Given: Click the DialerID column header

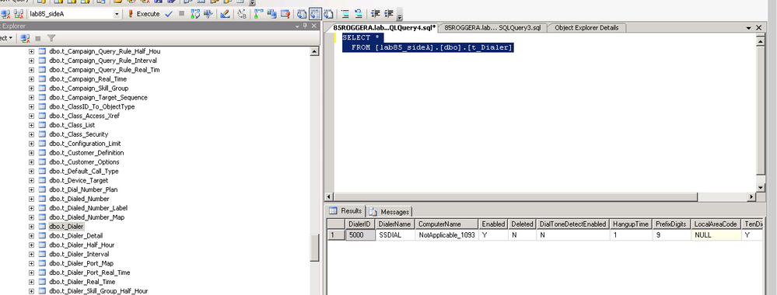Looking at the screenshot, I should 359,224.
